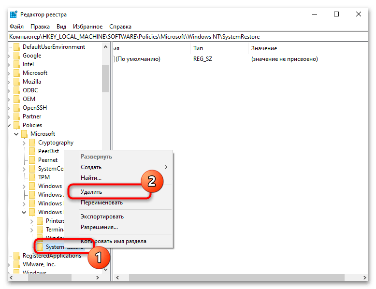Click values pane horizontal scroll left arrow

tap(117, 277)
